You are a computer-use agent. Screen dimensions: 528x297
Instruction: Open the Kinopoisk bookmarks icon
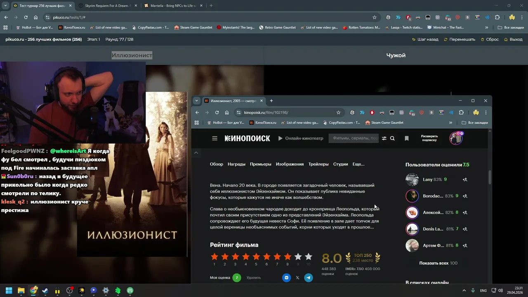click(407, 139)
